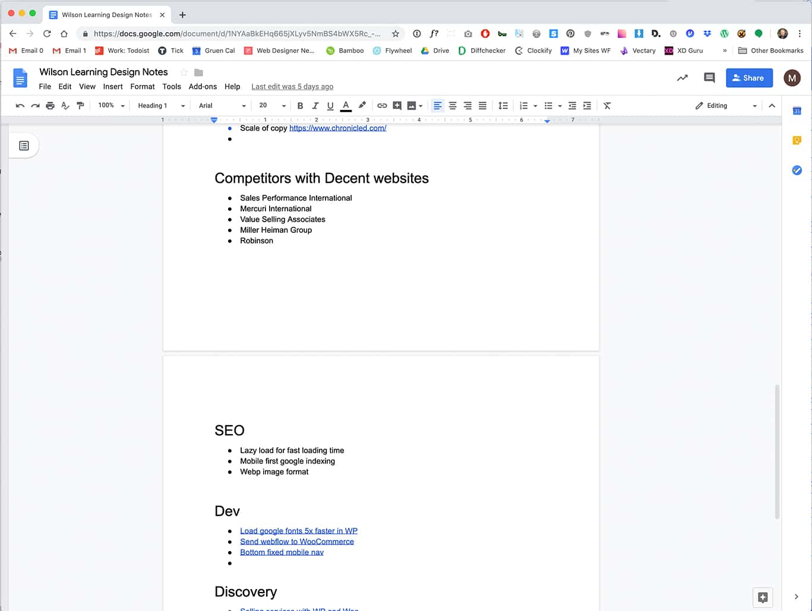Open the Format menu
812x611 pixels.
click(x=143, y=87)
